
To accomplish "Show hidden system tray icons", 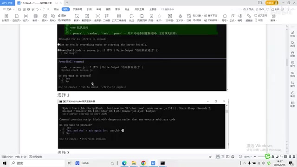I will coord(245,163).
